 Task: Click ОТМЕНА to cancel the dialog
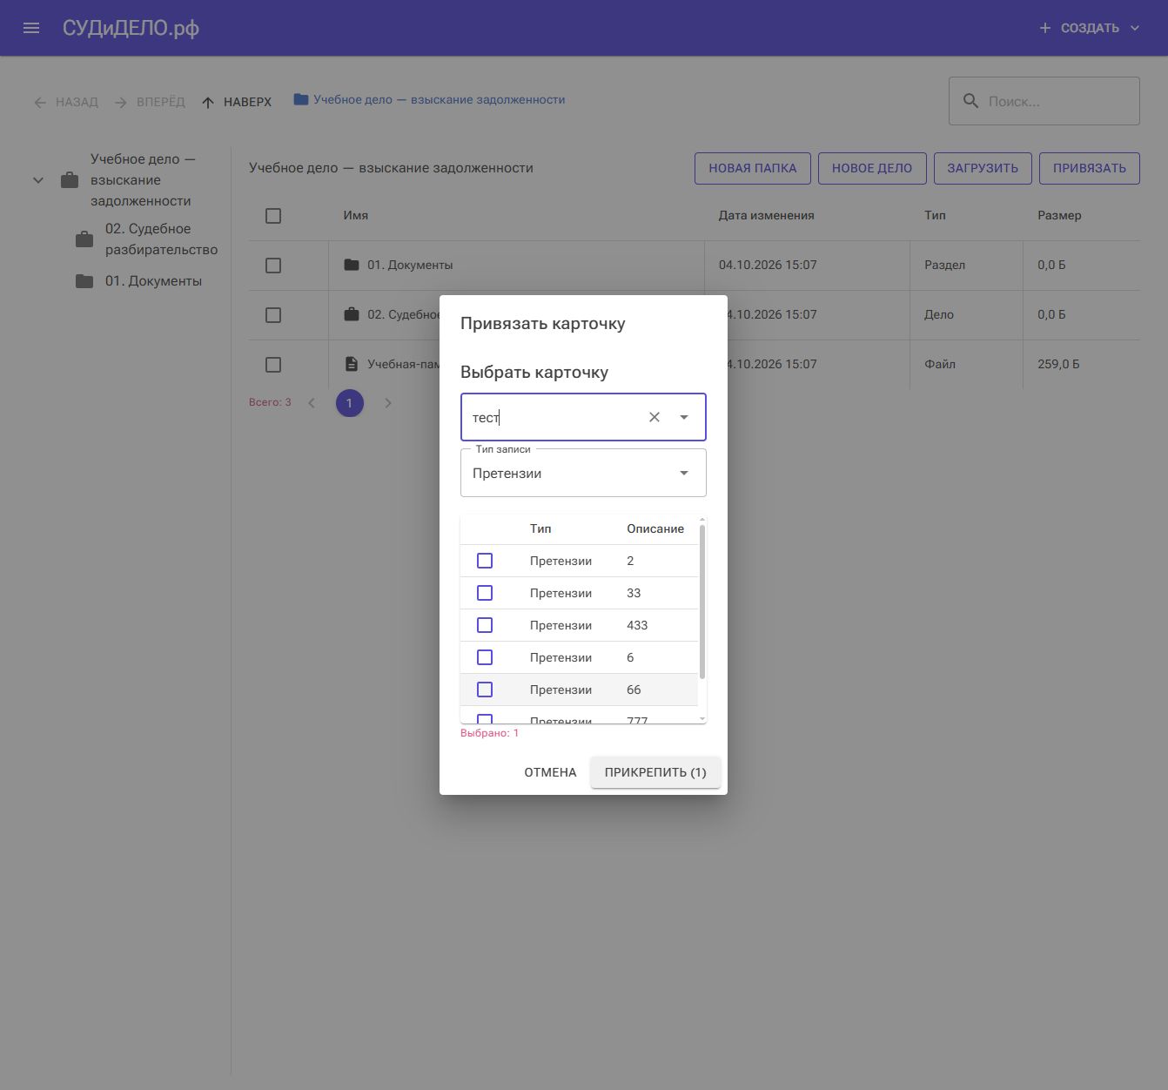point(550,772)
